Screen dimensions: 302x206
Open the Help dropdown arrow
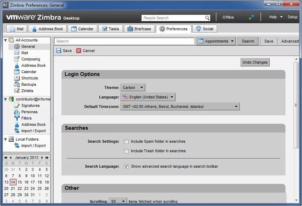point(281,17)
